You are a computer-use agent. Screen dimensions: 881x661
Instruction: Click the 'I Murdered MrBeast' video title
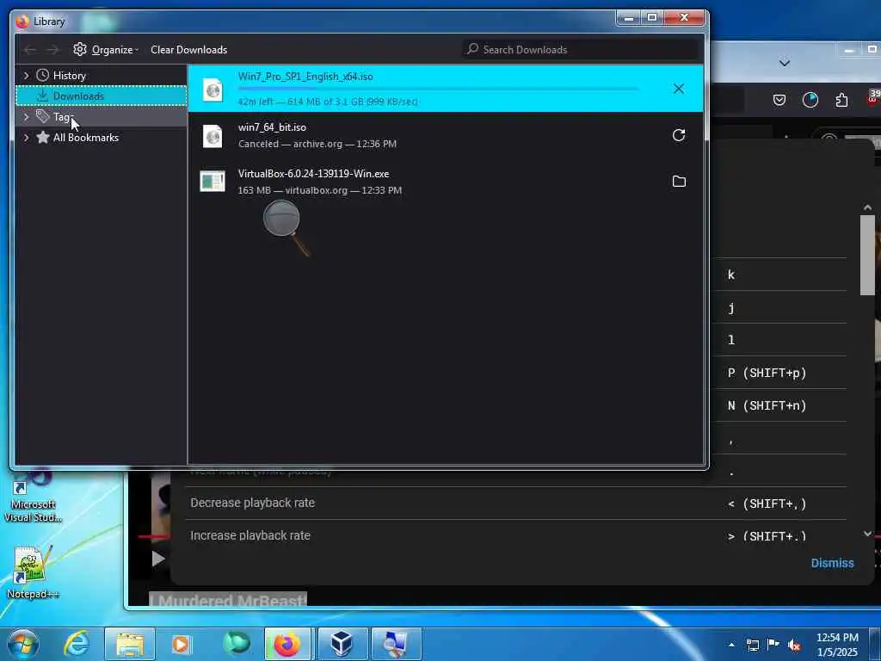coord(228,600)
